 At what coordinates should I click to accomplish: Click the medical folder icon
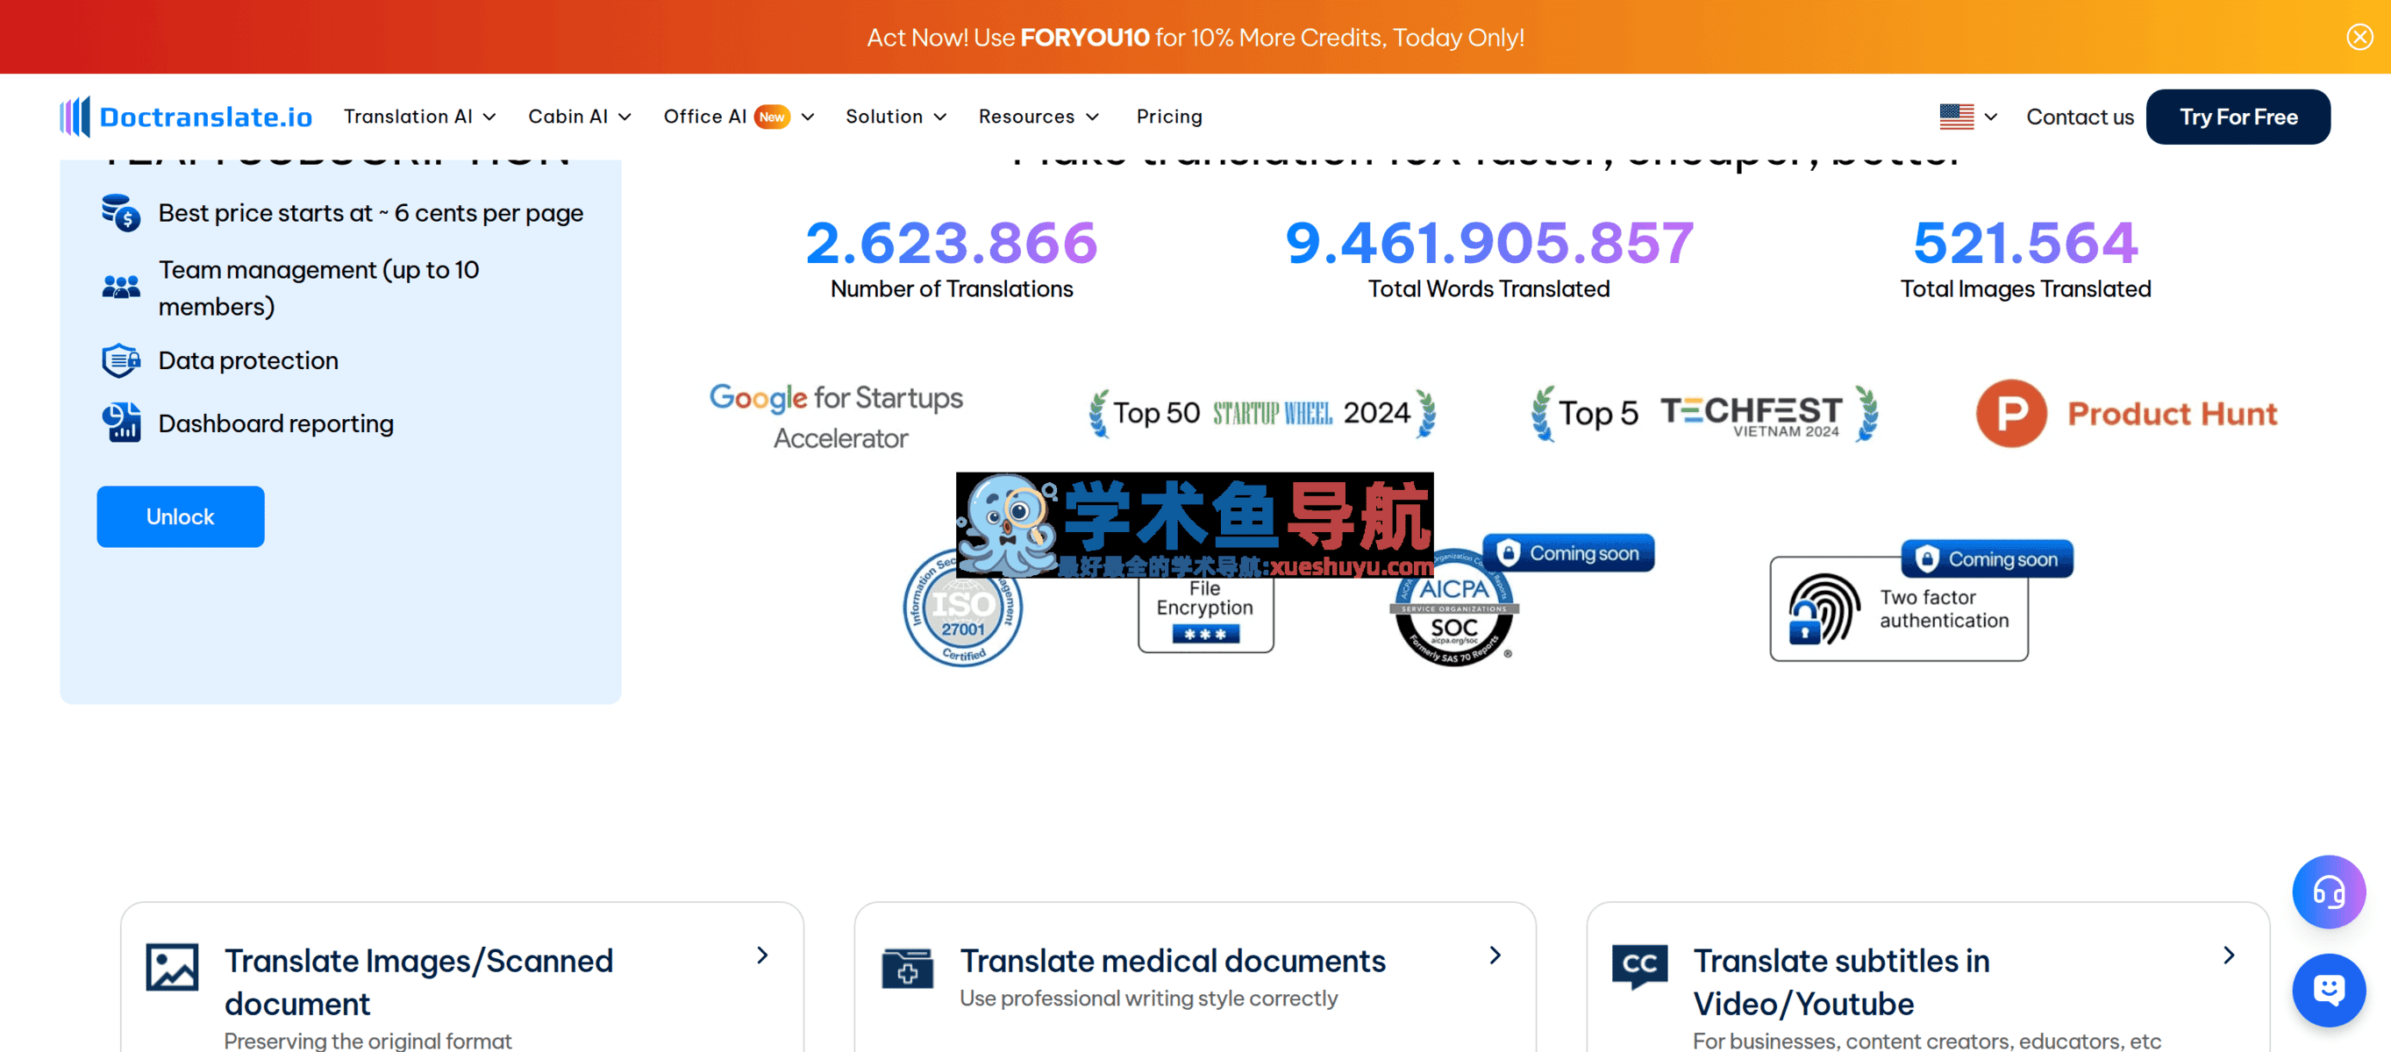[907, 968]
